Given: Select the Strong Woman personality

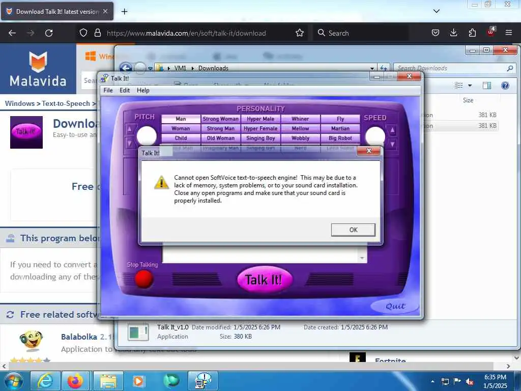Looking at the screenshot, I should [221, 119].
